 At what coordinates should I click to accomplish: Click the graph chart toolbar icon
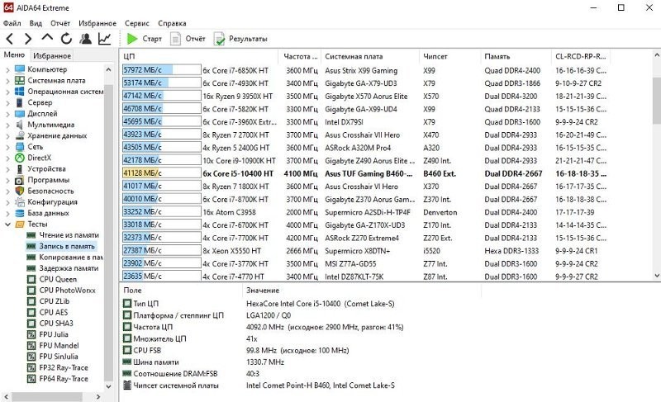click(105, 39)
